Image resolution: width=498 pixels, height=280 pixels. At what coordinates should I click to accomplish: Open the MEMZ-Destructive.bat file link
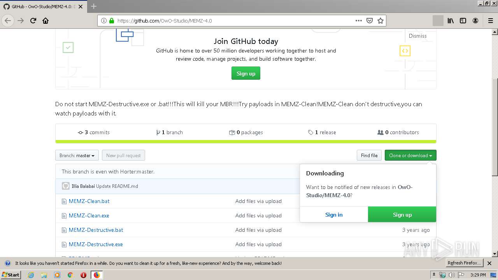(x=96, y=230)
